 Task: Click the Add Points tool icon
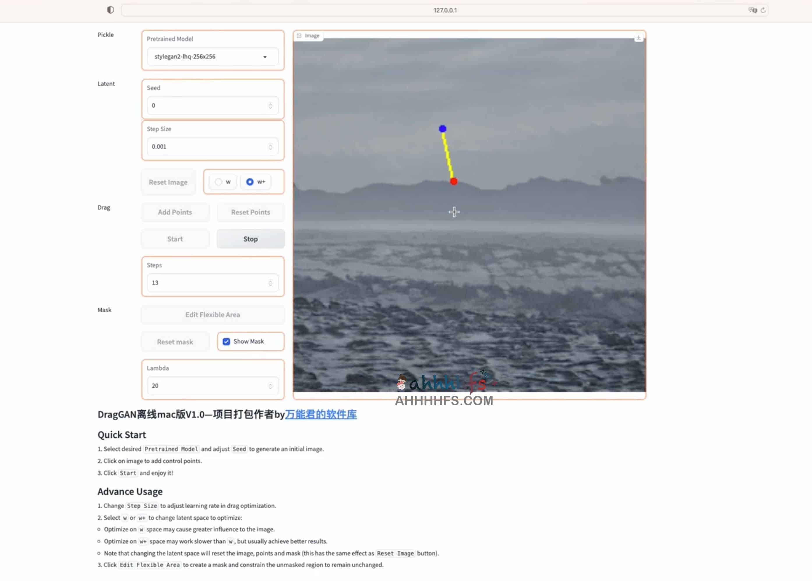(x=175, y=212)
